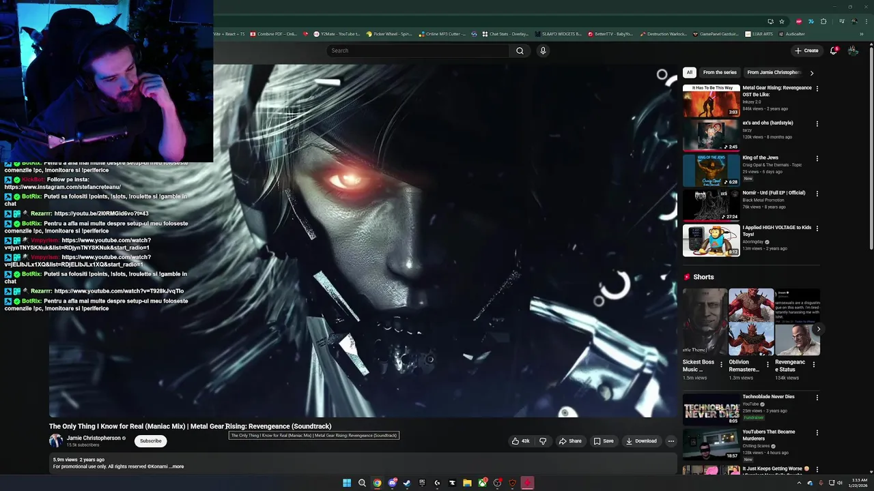Open the Sickest Boss Music short
Viewport: 874px width, 491px height.
(705, 322)
